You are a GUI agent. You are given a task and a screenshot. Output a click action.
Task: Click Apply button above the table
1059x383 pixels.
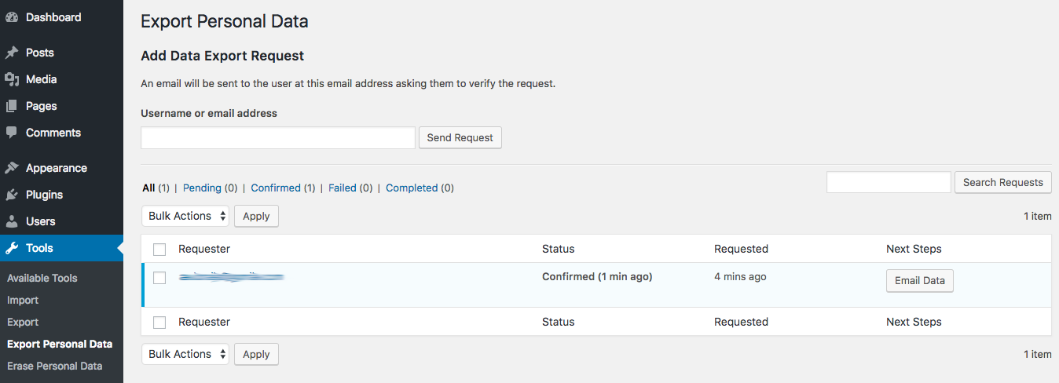pyautogui.click(x=256, y=216)
